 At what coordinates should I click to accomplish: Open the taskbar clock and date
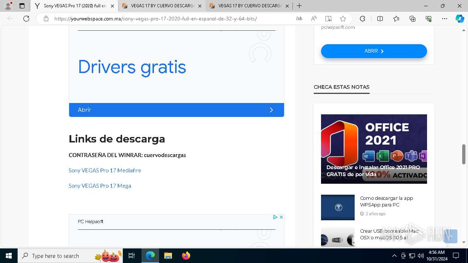[x=436, y=256]
